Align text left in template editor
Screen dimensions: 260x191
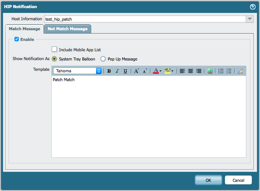pyautogui.click(x=182, y=71)
